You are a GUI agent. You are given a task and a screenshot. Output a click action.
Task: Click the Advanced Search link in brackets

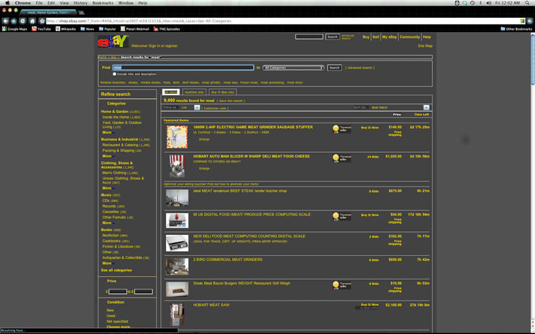(x=360, y=68)
